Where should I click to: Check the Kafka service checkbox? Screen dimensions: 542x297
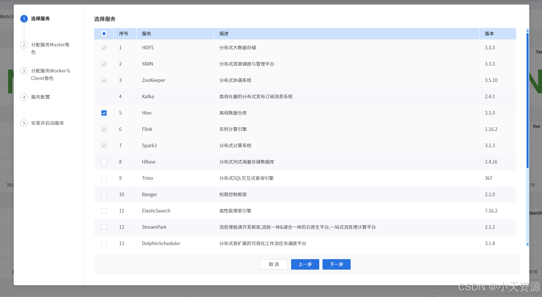[x=104, y=97]
